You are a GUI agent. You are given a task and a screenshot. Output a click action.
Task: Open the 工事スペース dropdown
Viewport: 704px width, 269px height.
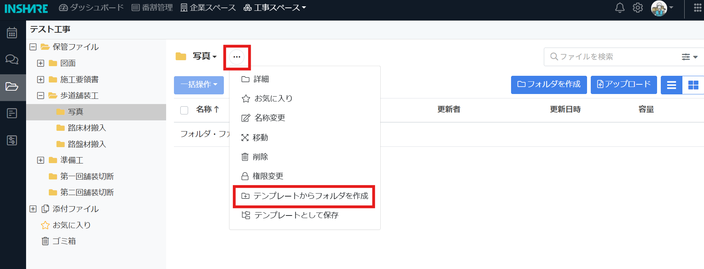coord(275,7)
